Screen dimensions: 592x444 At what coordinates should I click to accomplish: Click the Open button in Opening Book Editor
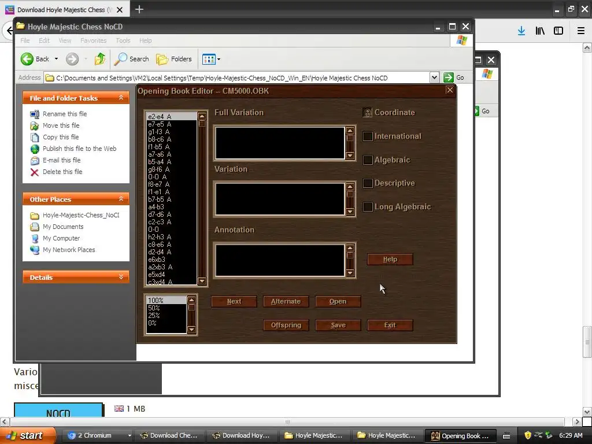(x=338, y=301)
